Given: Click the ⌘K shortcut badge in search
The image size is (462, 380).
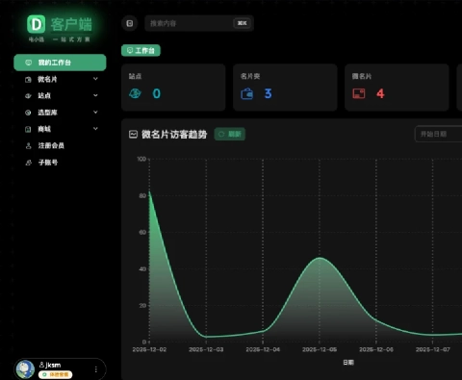Looking at the screenshot, I should point(242,23).
